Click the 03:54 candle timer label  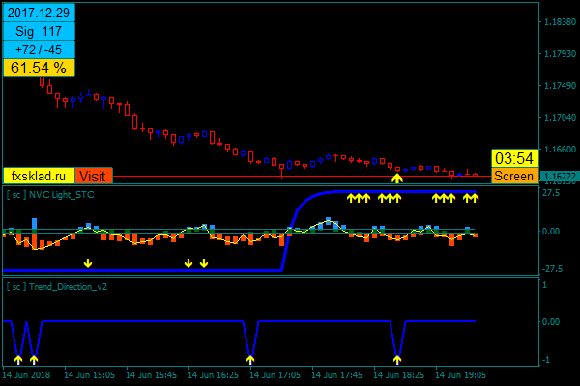pyautogui.click(x=514, y=158)
